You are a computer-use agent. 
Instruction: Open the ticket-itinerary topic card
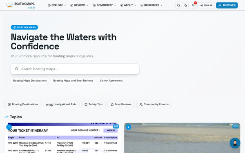(62, 138)
